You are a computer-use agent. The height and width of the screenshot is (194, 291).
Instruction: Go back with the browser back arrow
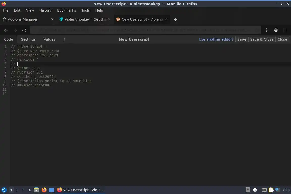click(6, 30)
